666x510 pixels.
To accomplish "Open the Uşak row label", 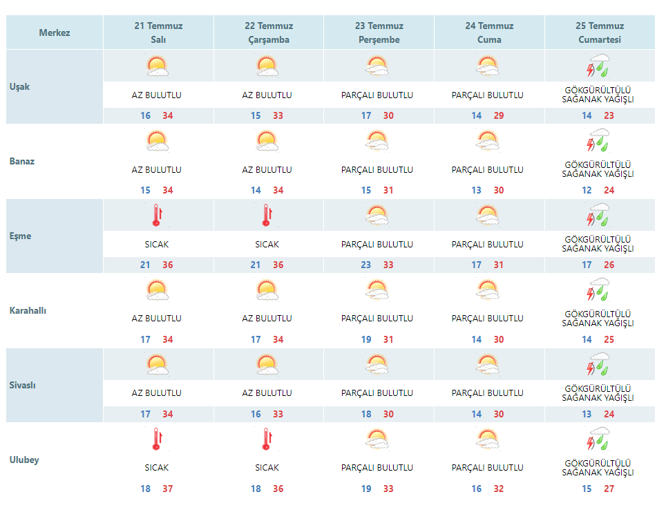I will click(19, 86).
